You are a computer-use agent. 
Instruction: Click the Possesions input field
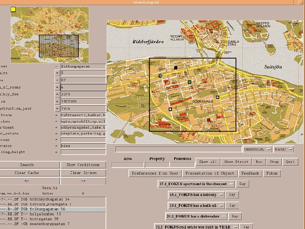(x=183, y=165)
